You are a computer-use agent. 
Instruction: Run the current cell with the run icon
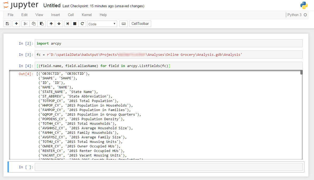tap(67, 24)
